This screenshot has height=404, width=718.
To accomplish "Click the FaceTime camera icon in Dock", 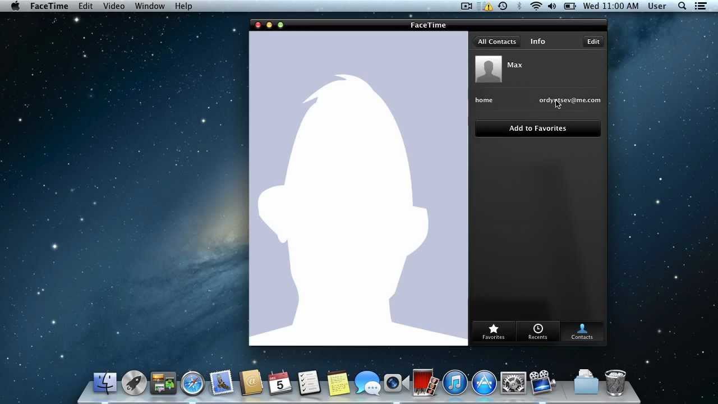I will point(397,383).
